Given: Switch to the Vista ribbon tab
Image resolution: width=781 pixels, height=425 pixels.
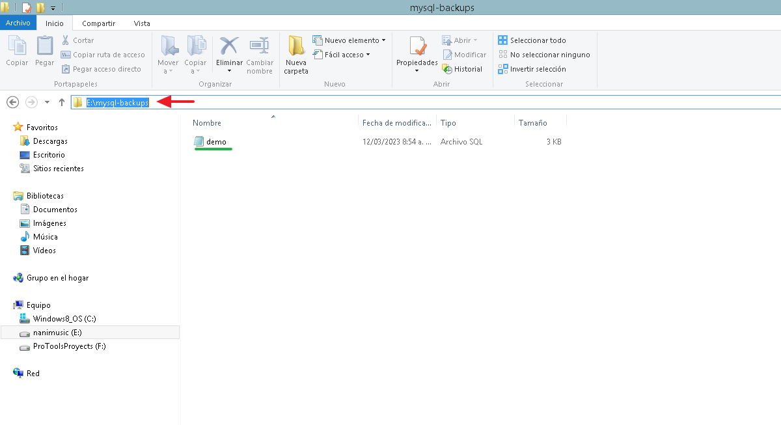Looking at the screenshot, I should pos(141,23).
